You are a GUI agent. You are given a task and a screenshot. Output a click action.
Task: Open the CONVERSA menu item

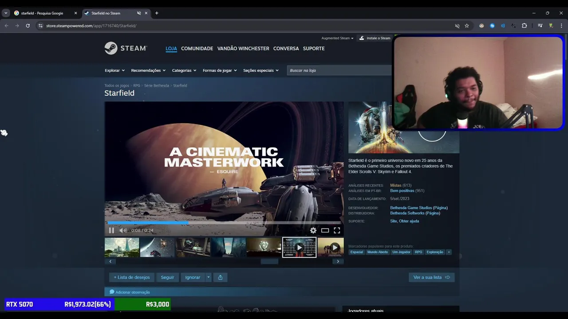pos(286,48)
